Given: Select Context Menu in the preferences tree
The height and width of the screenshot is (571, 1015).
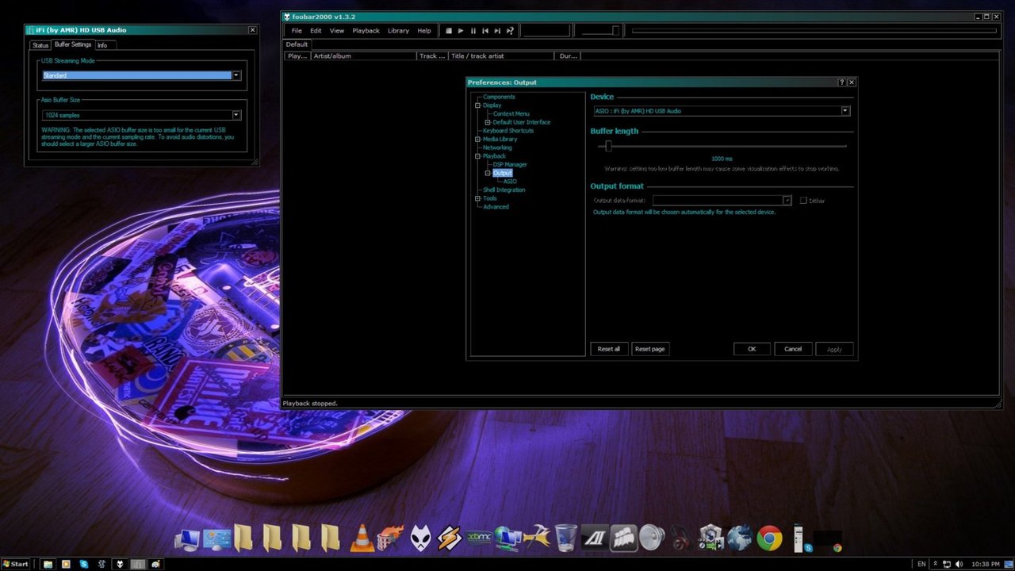Looking at the screenshot, I should (x=511, y=113).
